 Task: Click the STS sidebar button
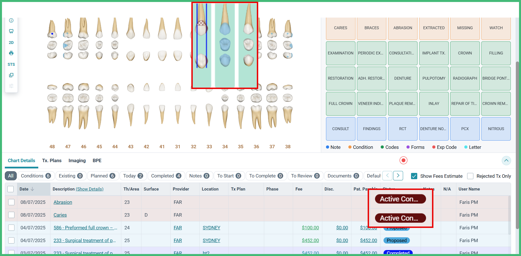(x=11, y=64)
